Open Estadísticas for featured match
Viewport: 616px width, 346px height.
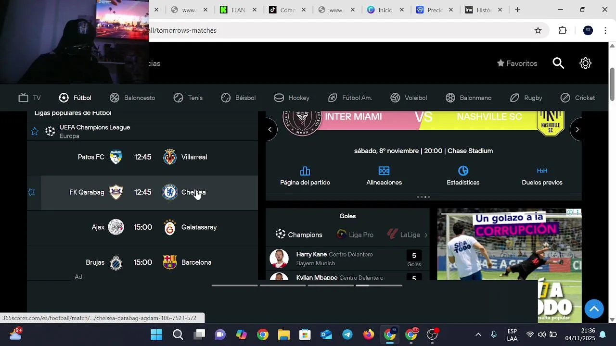pos(463,176)
